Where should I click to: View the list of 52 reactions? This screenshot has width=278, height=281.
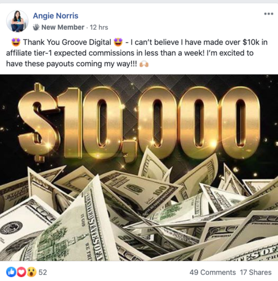tap(43, 272)
